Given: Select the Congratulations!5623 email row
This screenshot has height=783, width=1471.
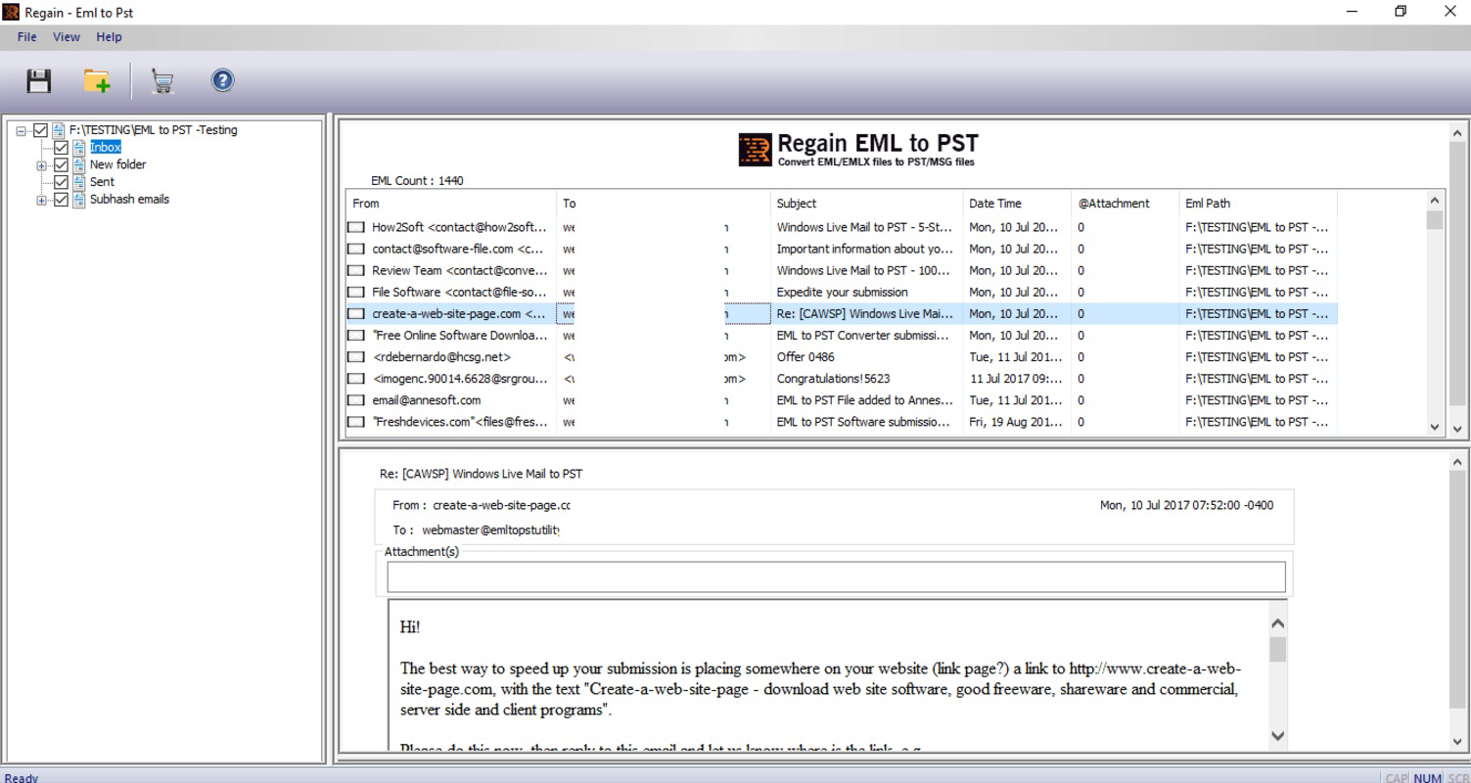Looking at the screenshot, I should tap(842, 379).
